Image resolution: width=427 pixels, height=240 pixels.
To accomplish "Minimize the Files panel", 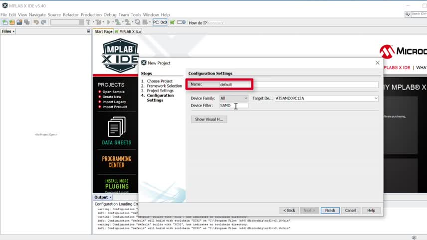I will click(x=88, y=31).
